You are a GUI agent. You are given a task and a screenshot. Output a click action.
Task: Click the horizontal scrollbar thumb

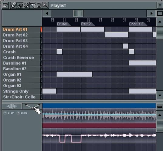pos(78,13)
